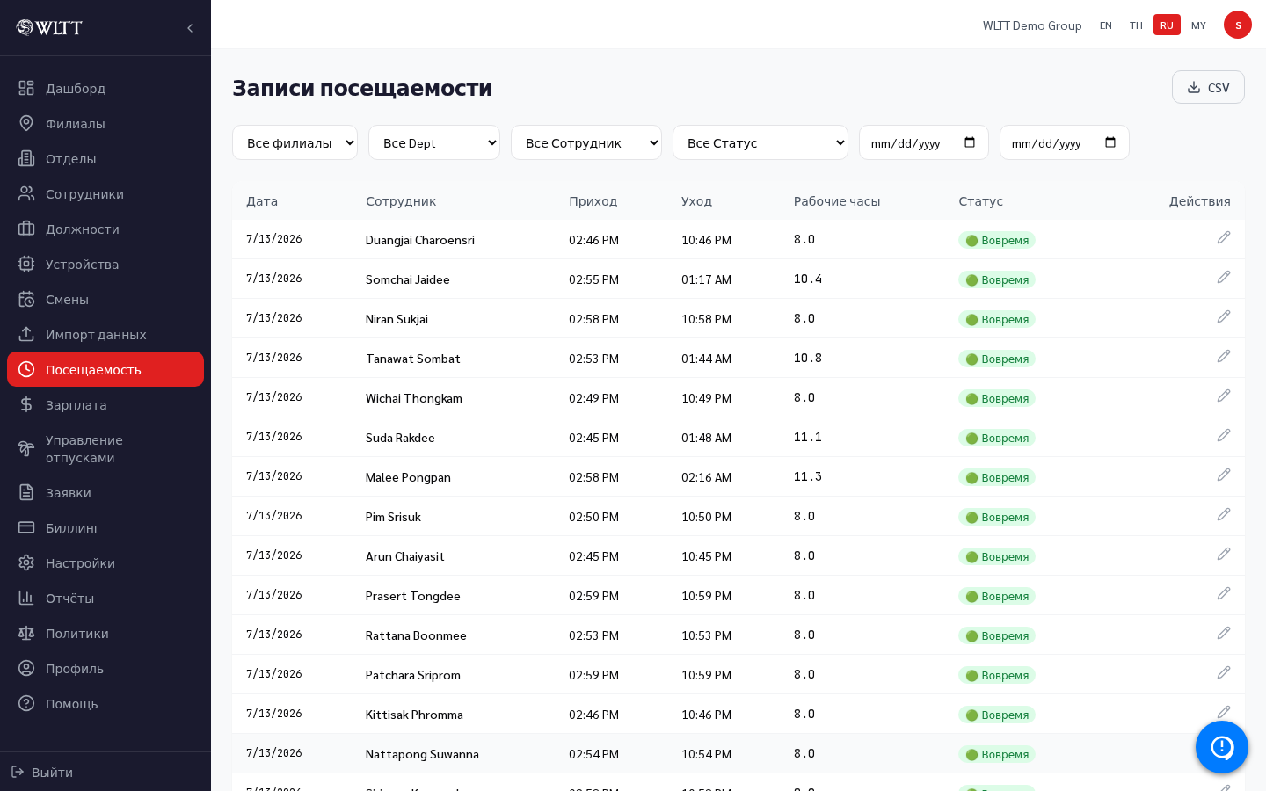Edit Niran Sukjai's attendance record
This screenshot has width=1266, height=791.
1224,316
